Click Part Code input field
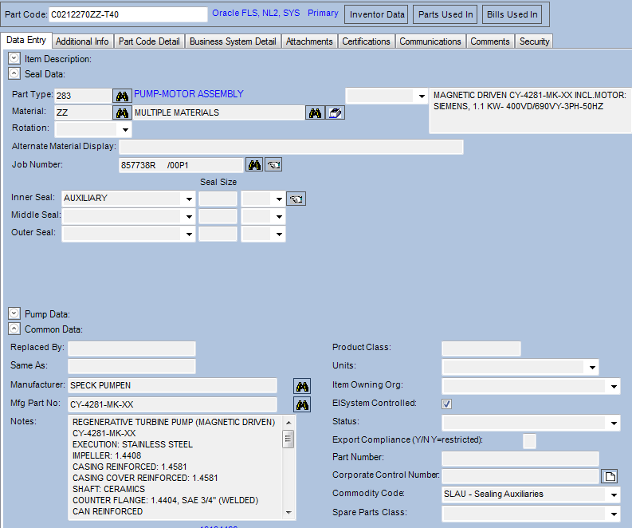632x528 pixels. pos(128,14)
